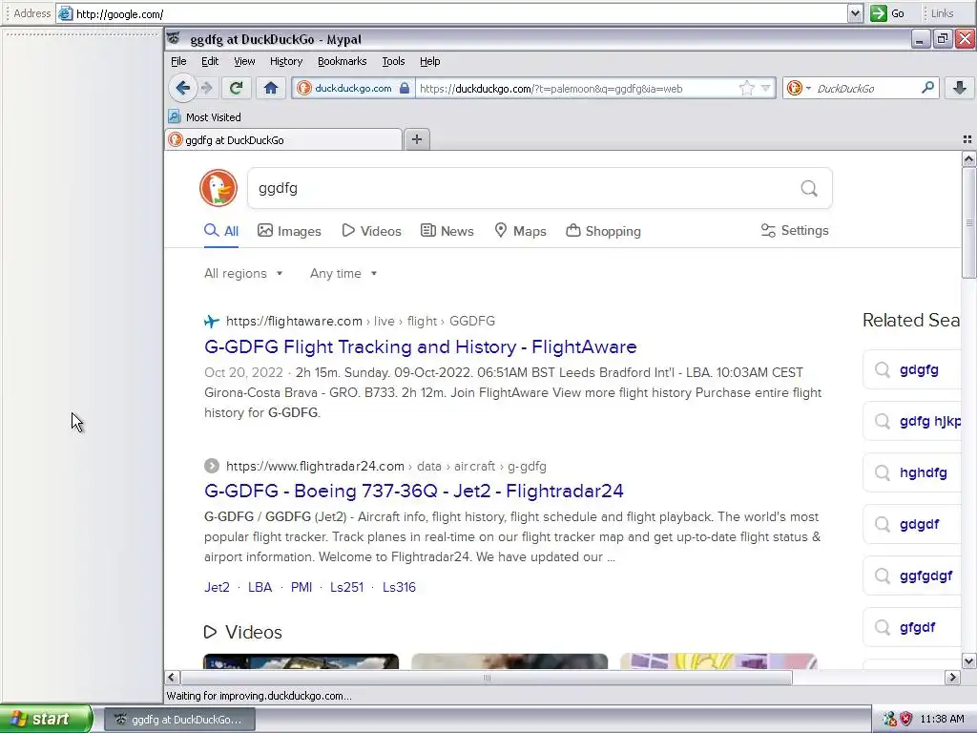Expand the All regions filter
Viewport: 977px width, 733px height.
(243, 273)
